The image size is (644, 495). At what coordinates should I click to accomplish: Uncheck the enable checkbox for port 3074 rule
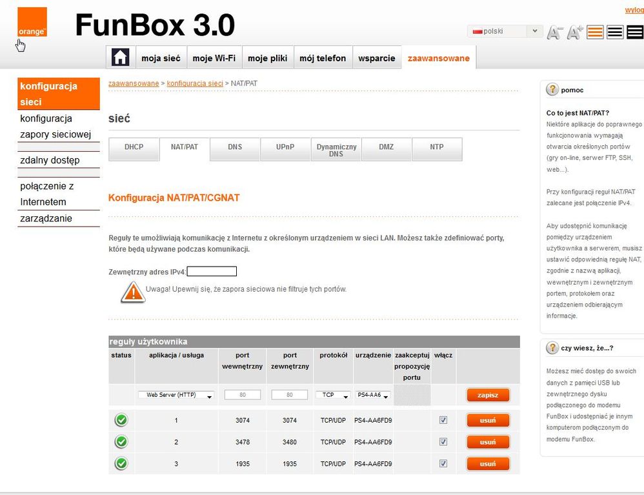[x=443, y=420]
